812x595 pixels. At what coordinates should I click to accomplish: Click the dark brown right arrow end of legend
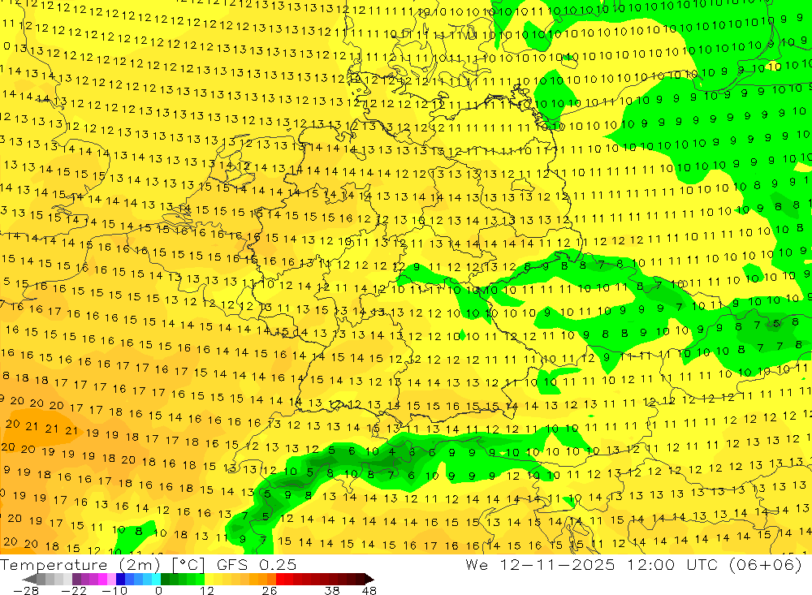point(369,580)
